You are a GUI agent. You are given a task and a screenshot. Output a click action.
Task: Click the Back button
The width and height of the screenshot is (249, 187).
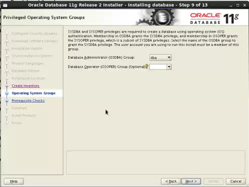tap(171, 181)
